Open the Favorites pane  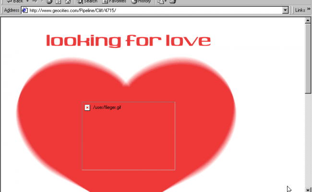(x=114, y=1)
